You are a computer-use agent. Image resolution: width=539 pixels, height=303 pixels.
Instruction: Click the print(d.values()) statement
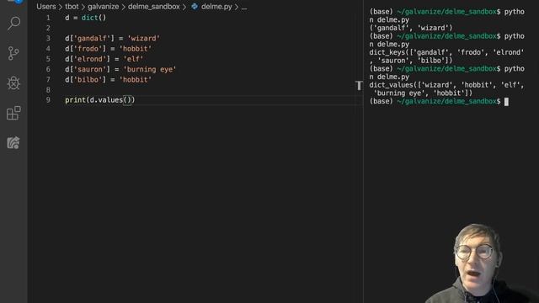(100, 100)
